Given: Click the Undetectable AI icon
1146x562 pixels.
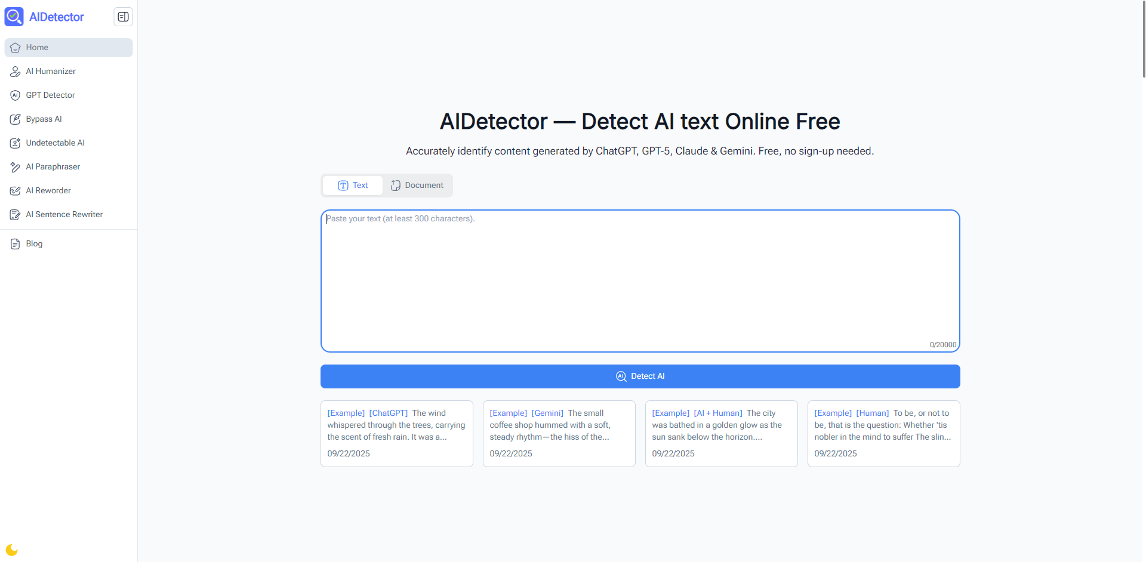Looking at the screenshot, I should [16, 143].
